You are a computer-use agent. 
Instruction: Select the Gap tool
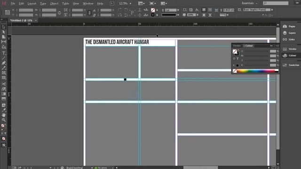3,42
